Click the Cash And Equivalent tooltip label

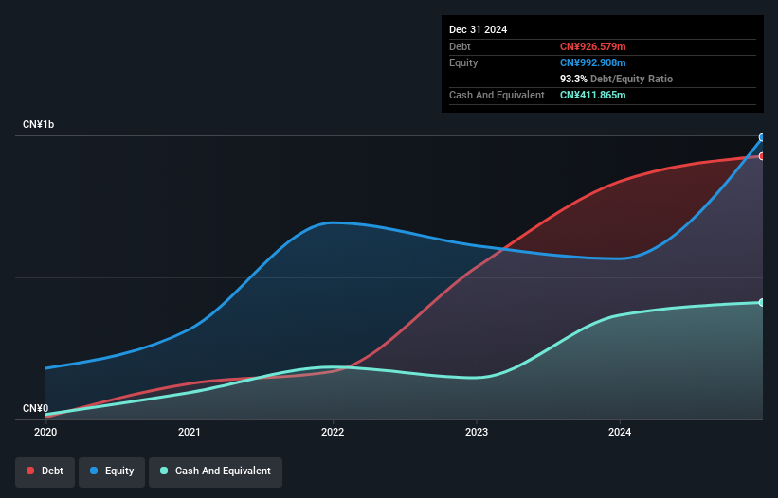pos(497,95)
